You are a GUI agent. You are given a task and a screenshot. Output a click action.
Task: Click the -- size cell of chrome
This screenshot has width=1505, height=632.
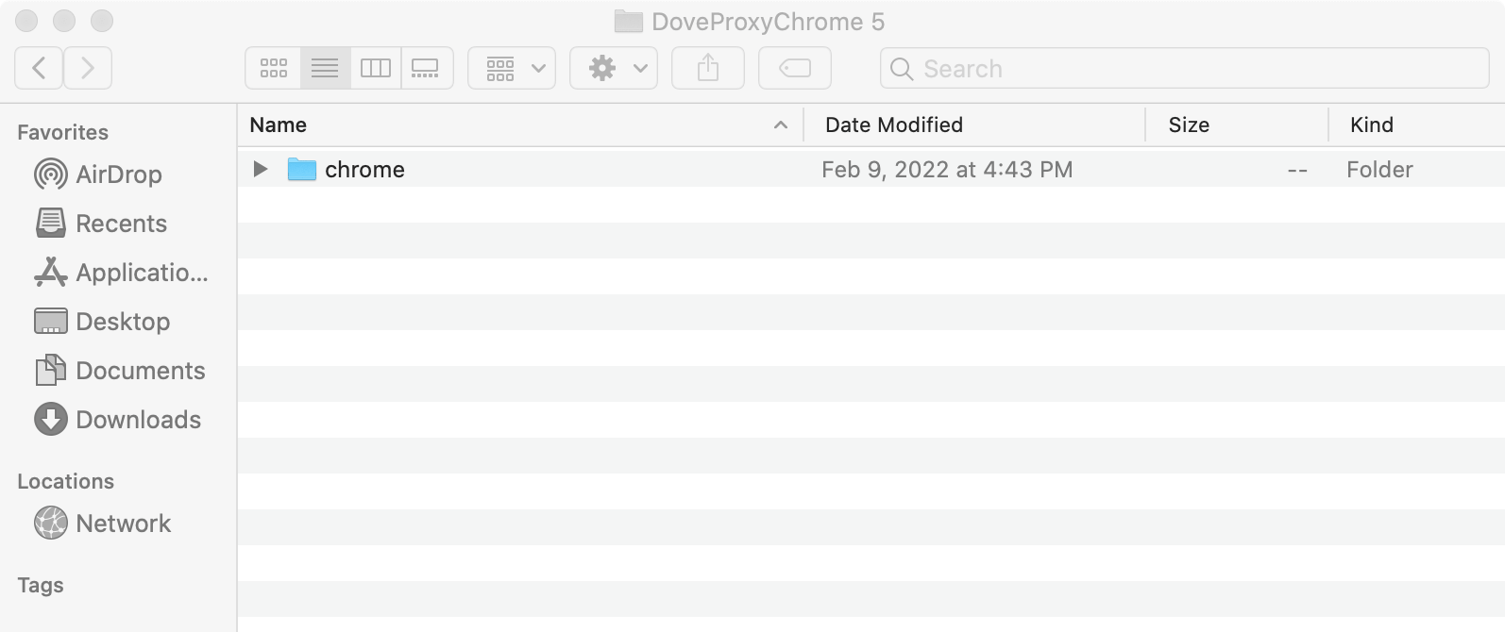tap(1297, 171)
